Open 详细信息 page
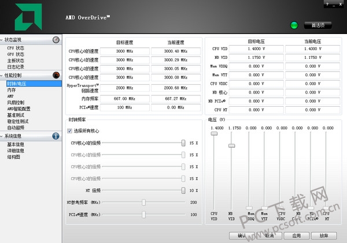347x243 pixels. click(x=16, y=151)
